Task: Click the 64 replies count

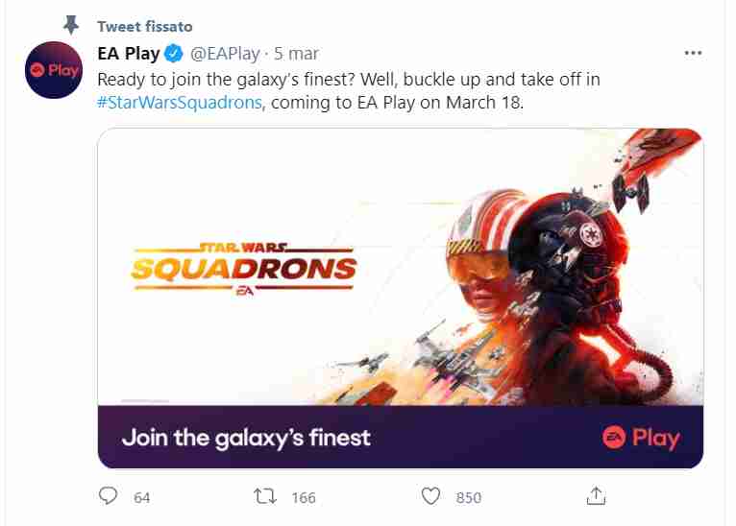Action: point(142,497)
